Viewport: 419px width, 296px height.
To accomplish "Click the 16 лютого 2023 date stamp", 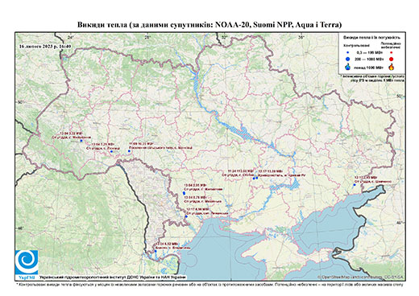I will point(45,46).
